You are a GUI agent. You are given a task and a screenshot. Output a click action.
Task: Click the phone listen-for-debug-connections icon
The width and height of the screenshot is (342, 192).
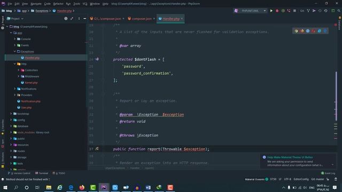click(289, 11)
